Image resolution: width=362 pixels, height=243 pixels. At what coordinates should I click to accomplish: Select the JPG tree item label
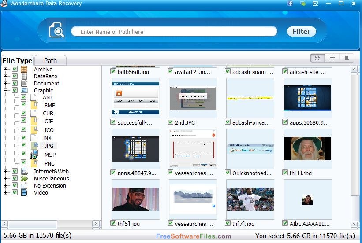click(49, 146)
